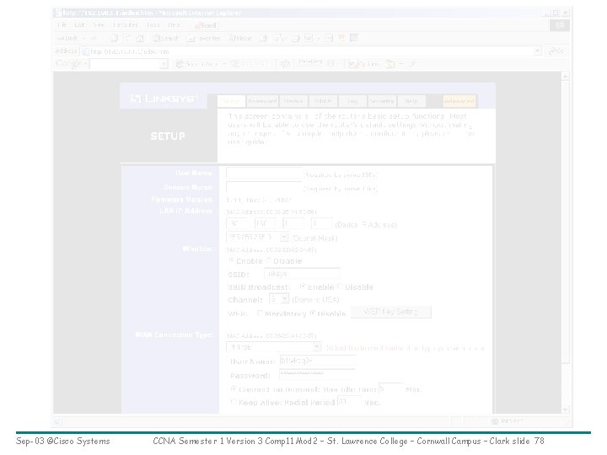Click the PPPoE Password field

pos(317,374)
